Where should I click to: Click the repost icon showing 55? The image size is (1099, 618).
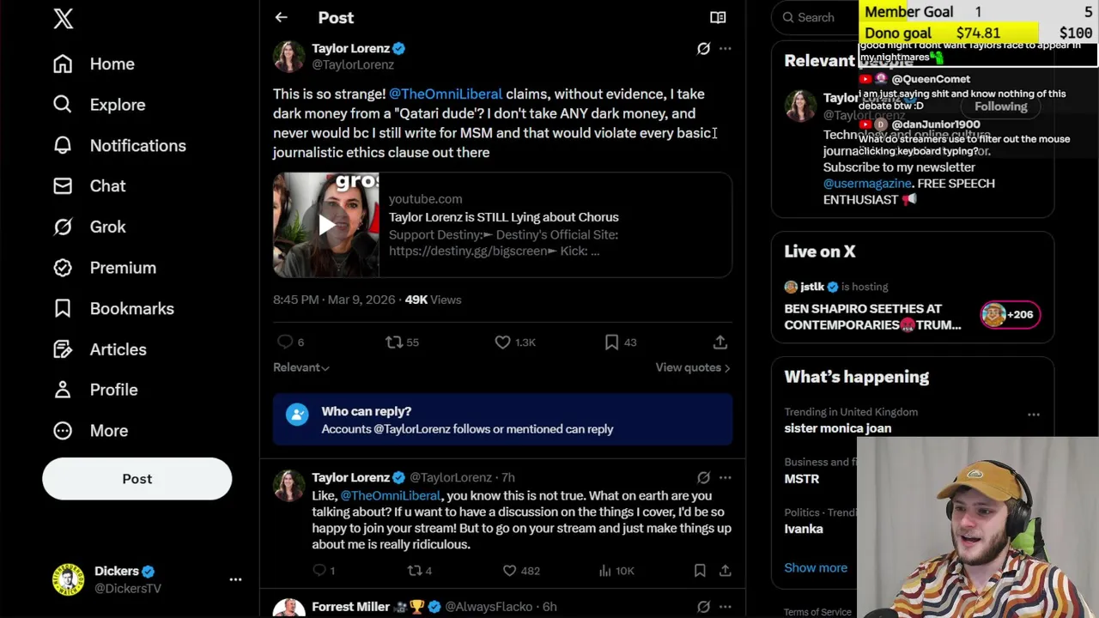pyautogui.click(x=394, y=342)
